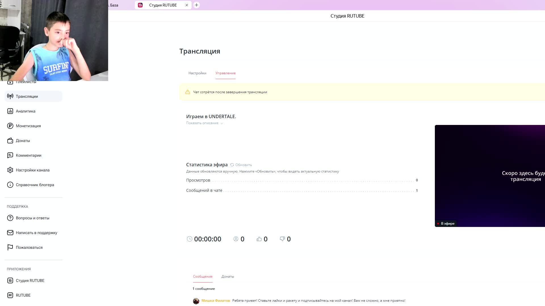The width and height of the screenshot is (545, 306).
Task: Click the Донаты wallet icon
Action: pyautogui.click(x=10, y=141)
